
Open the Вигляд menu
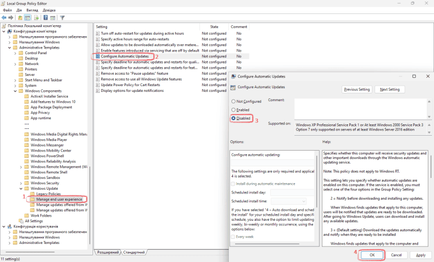[32, 10]
